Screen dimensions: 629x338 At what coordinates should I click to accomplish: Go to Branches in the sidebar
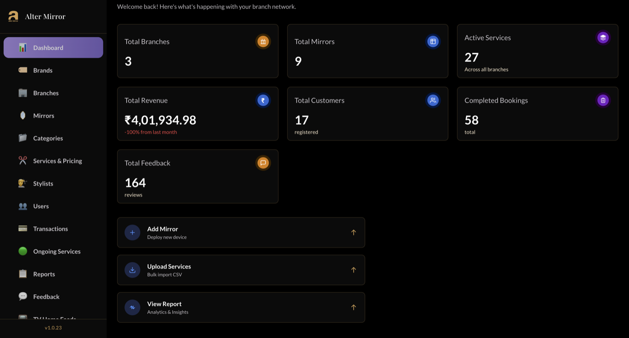[x=53, y=93]
